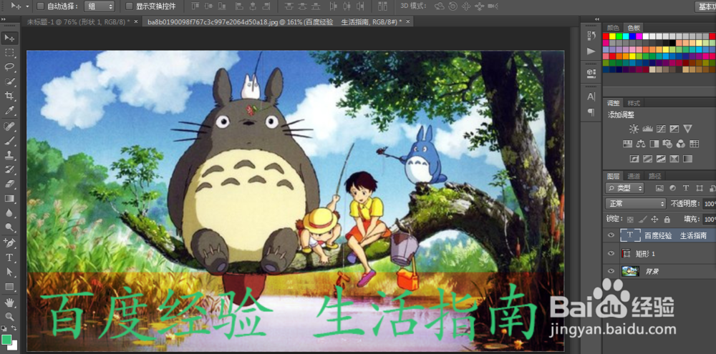
Task: Click the foreground color swatch
Action: (6, 340)
